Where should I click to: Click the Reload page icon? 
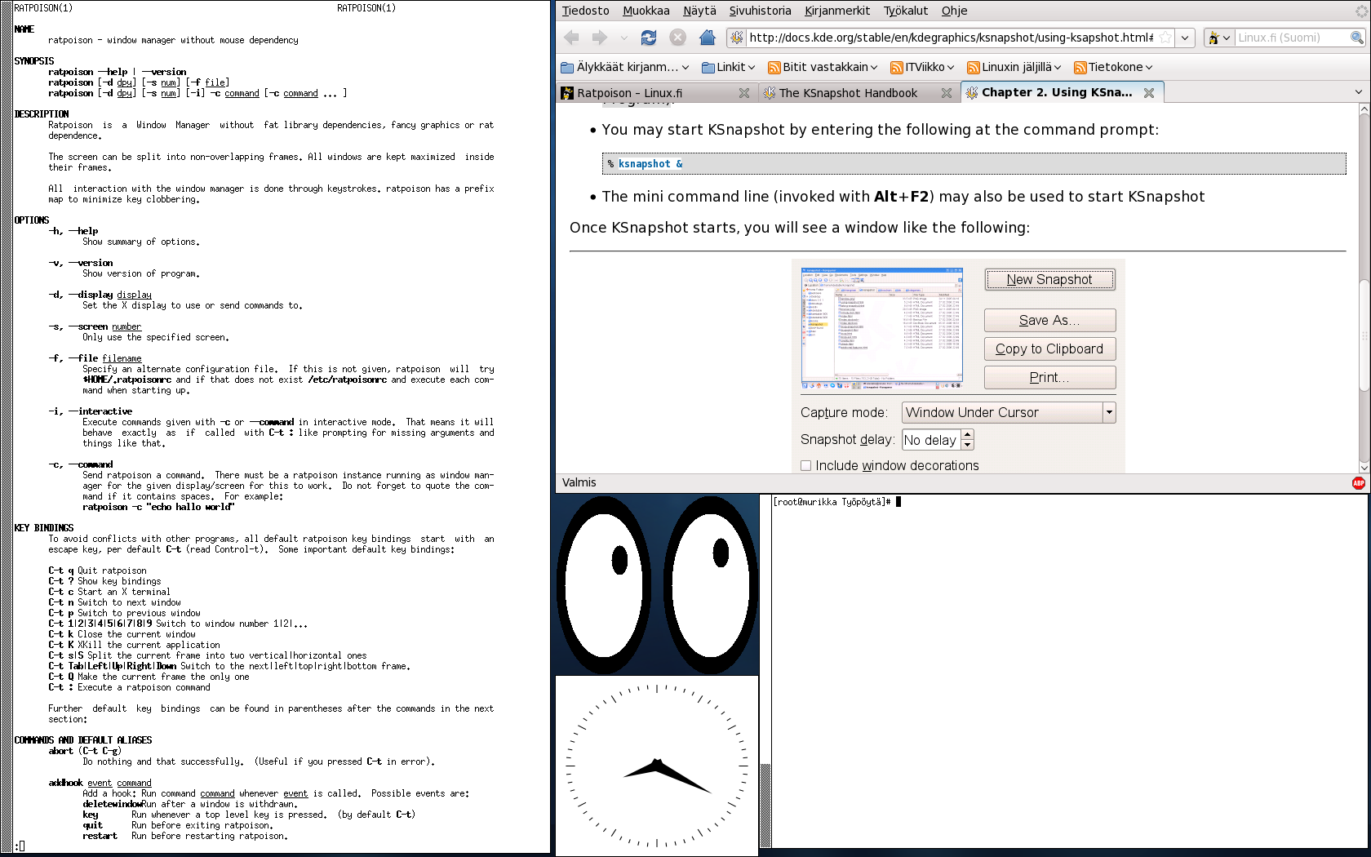pyautogui.click(x=649, y=38)
